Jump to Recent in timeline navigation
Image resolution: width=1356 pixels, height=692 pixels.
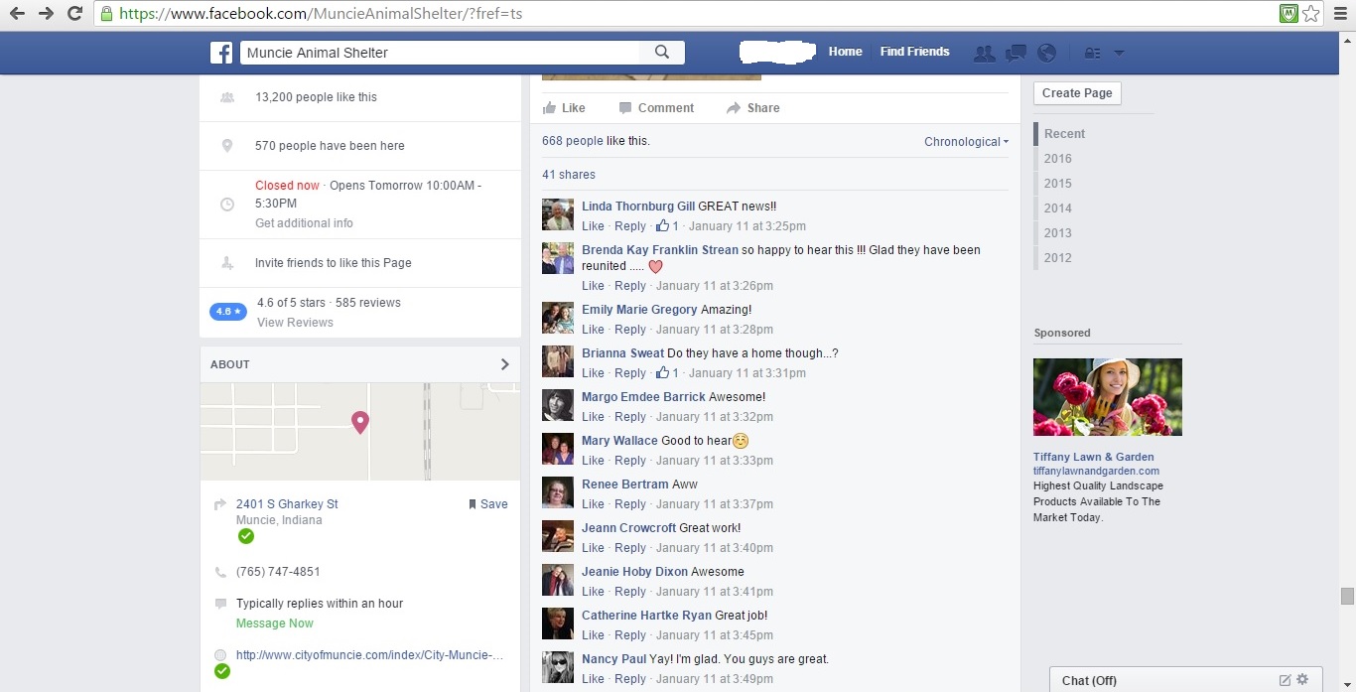(x=1064, y=134)
